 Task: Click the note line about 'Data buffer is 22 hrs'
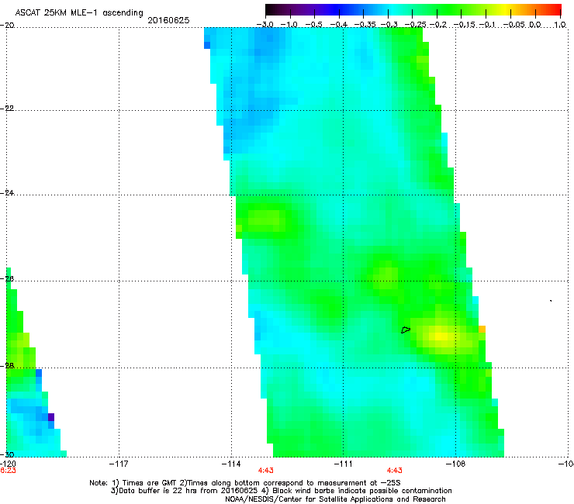(x=282, y=491)
